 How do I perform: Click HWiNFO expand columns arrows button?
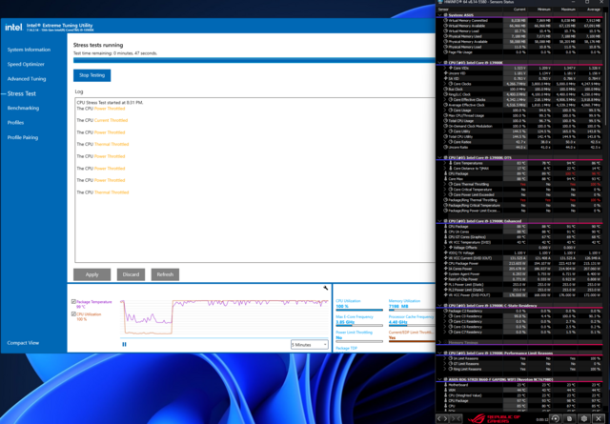pos(443,418)
